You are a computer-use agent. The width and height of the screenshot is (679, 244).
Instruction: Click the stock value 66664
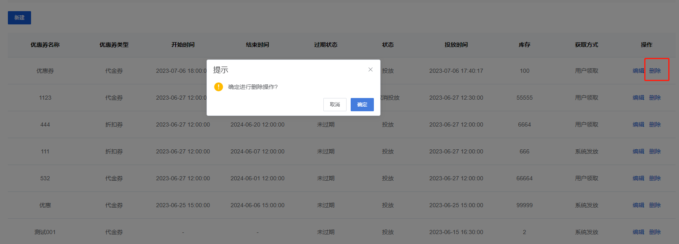tap(525, 178)
